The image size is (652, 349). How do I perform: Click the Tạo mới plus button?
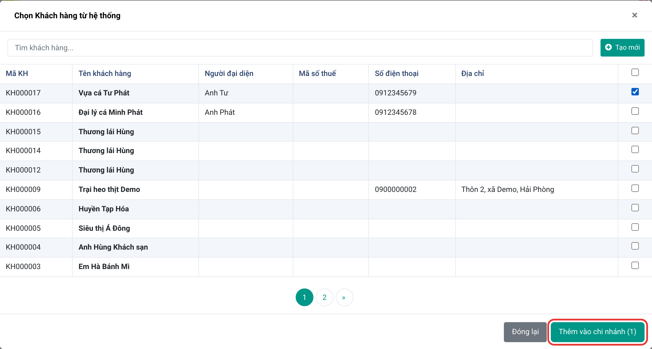pos(622,47)
